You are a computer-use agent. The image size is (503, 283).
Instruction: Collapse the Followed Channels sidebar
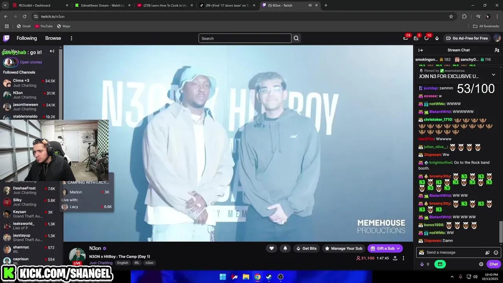[52, 51]
